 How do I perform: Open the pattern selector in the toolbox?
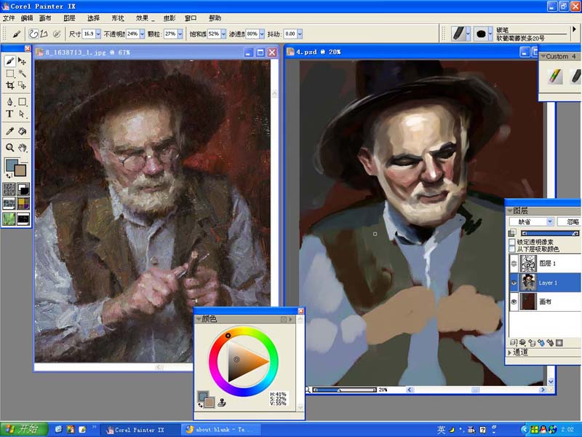(x=9, y=204)
